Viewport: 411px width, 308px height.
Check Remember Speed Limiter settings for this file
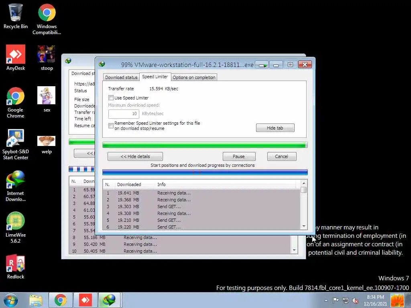(111, 126)
